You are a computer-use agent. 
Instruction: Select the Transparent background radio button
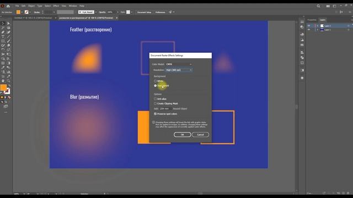[156, 86]
